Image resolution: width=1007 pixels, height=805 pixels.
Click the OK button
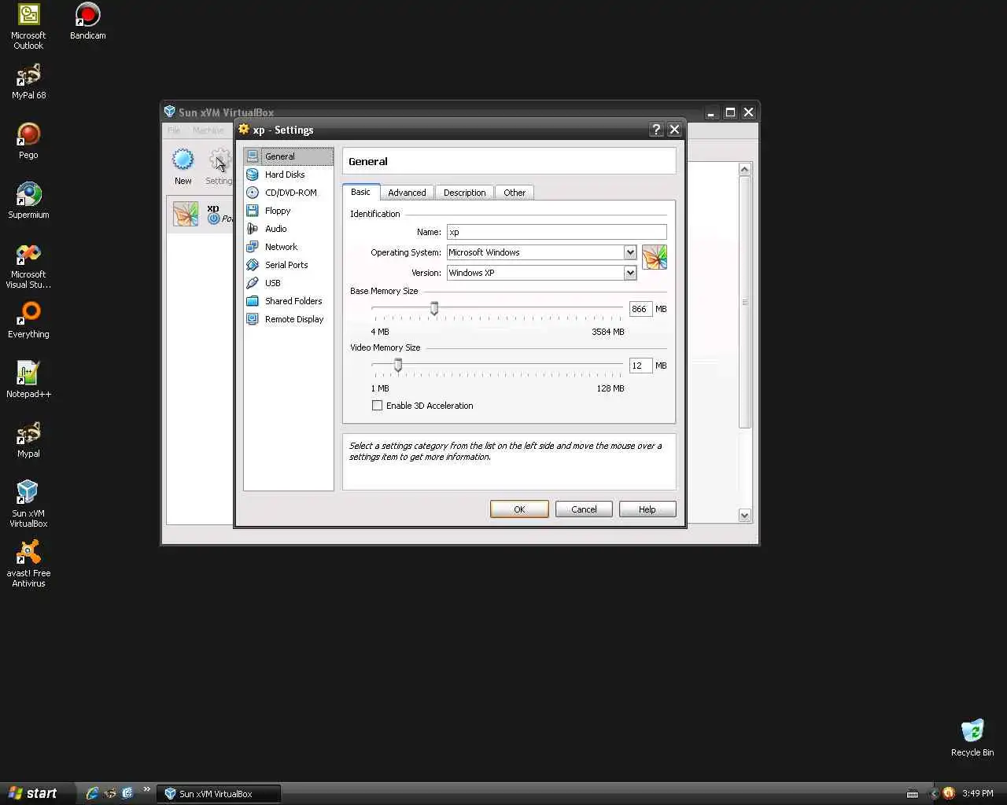click(x=519, y=509)
